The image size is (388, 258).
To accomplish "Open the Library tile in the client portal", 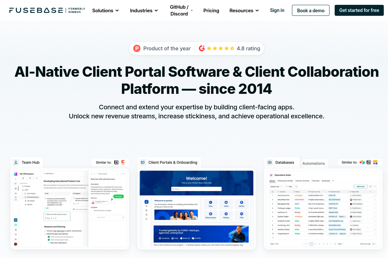I will pos(242,204).
